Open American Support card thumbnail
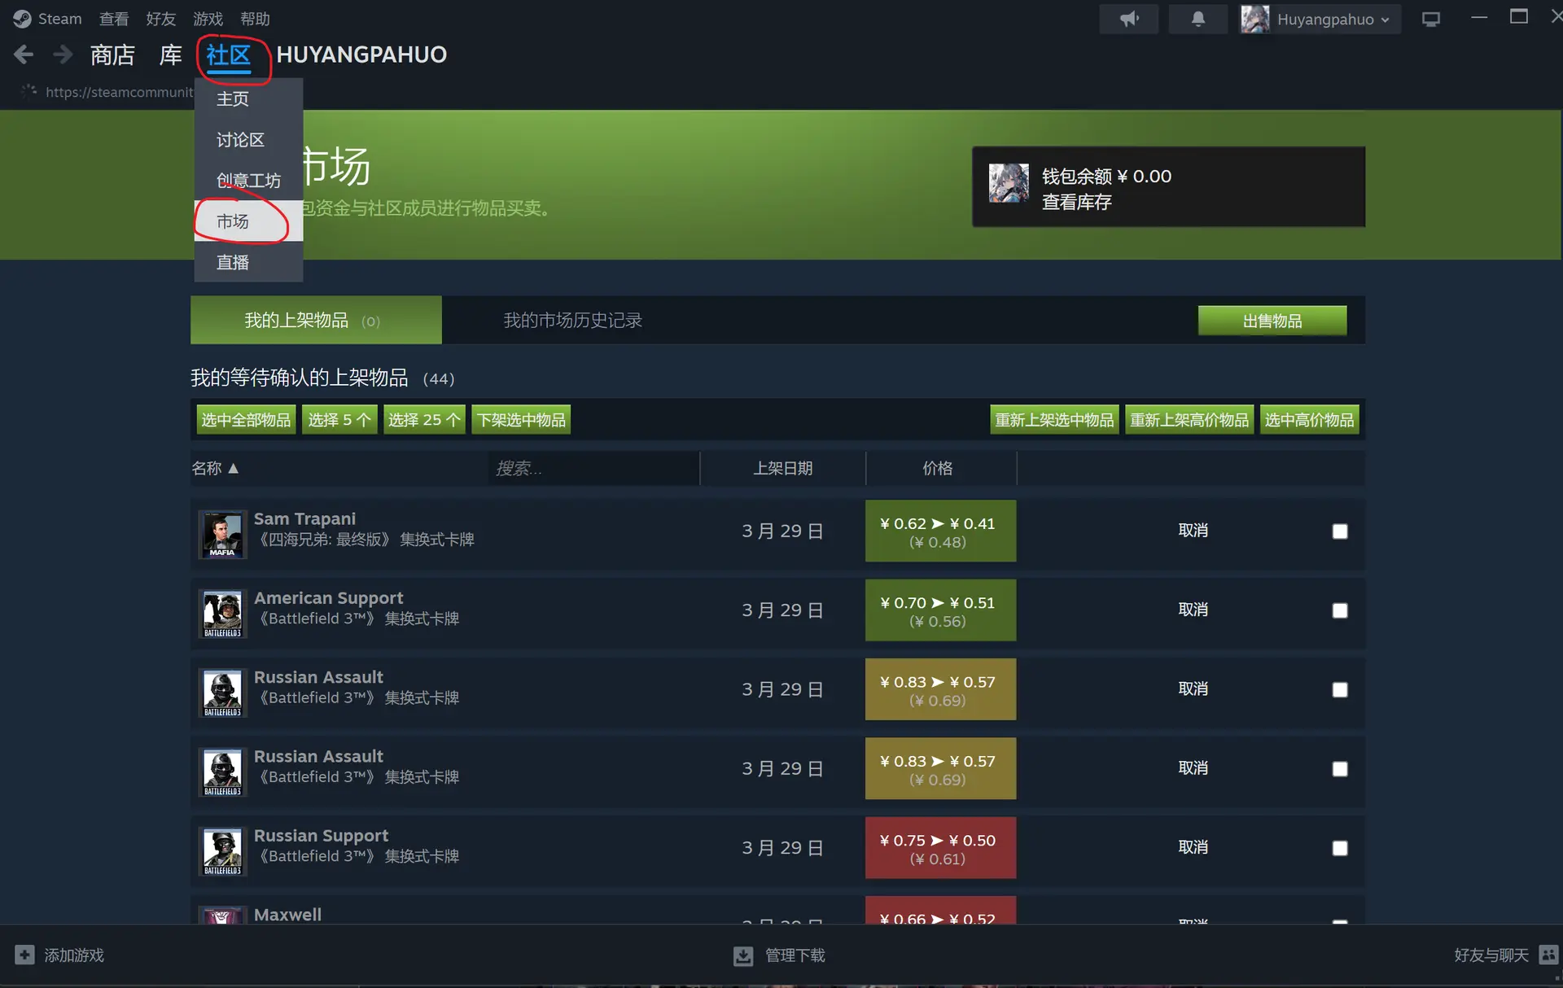 coord(222,614)
